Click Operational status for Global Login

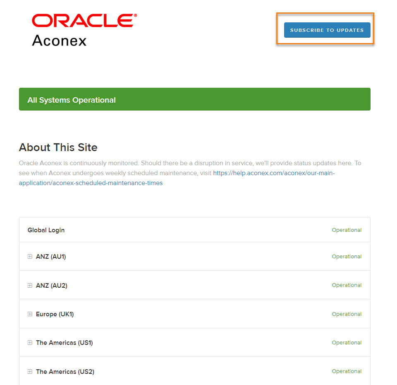click(347, 230)
